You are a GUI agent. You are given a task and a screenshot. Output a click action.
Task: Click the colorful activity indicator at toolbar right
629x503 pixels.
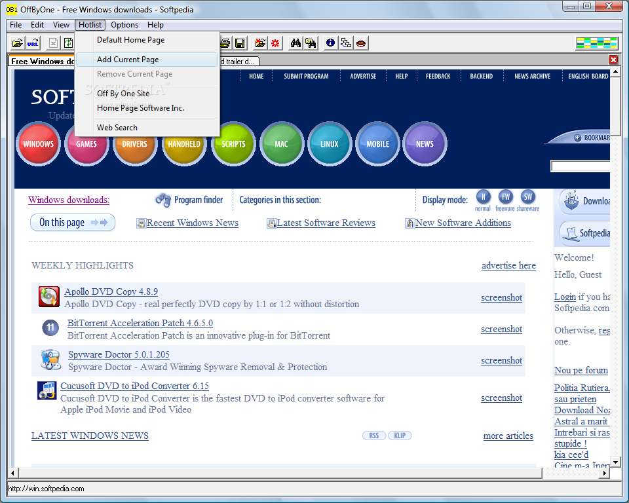click(x=596, y=43)
